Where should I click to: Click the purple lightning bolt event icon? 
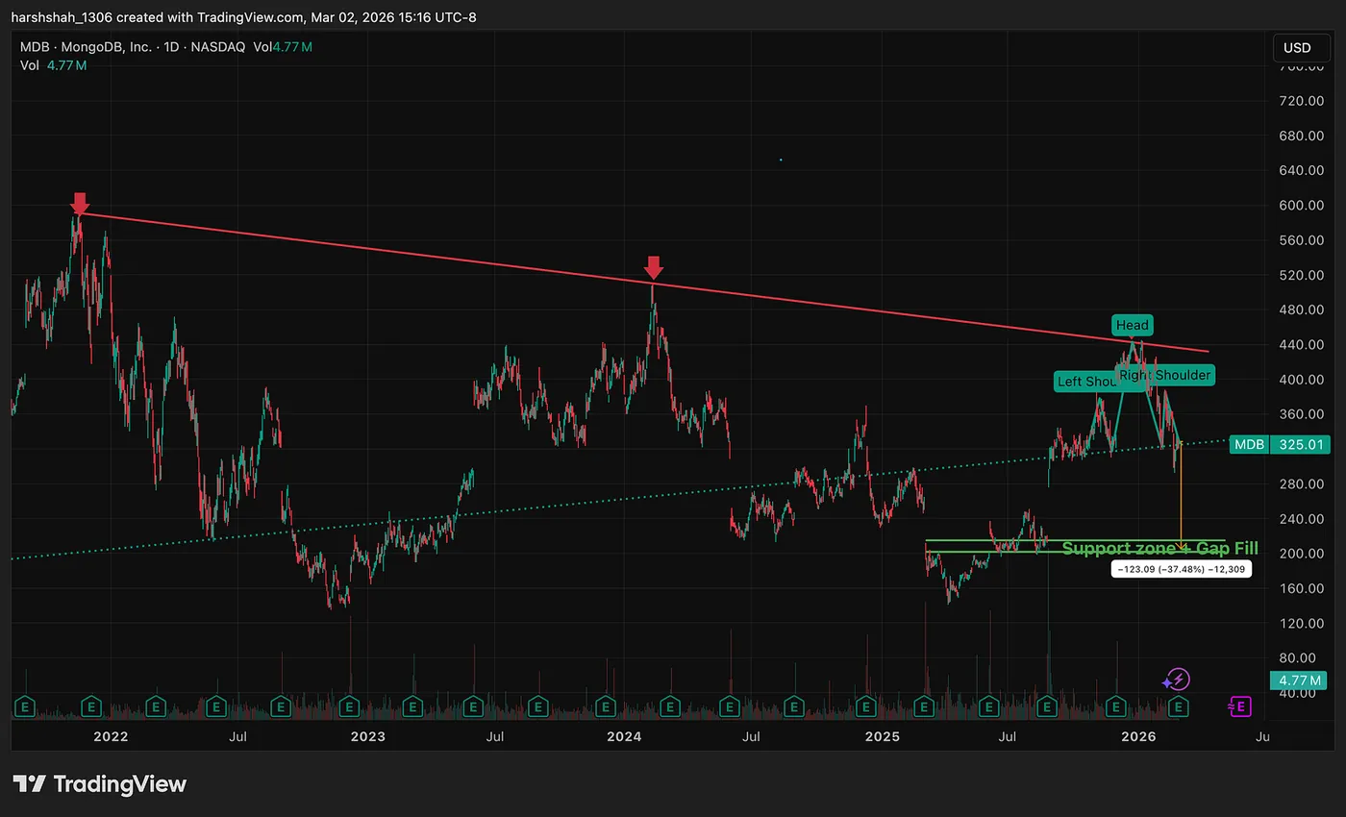coord(1179,680)
